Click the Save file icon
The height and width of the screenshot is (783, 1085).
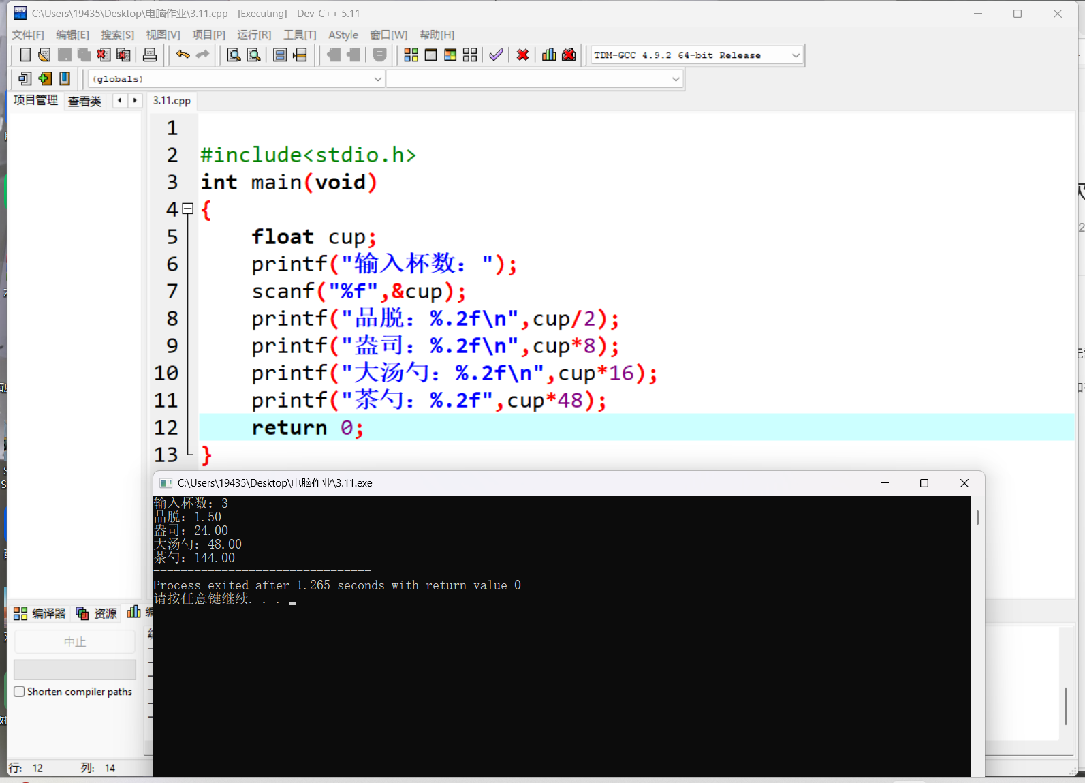pyautogui.click(x=65, y=55)
